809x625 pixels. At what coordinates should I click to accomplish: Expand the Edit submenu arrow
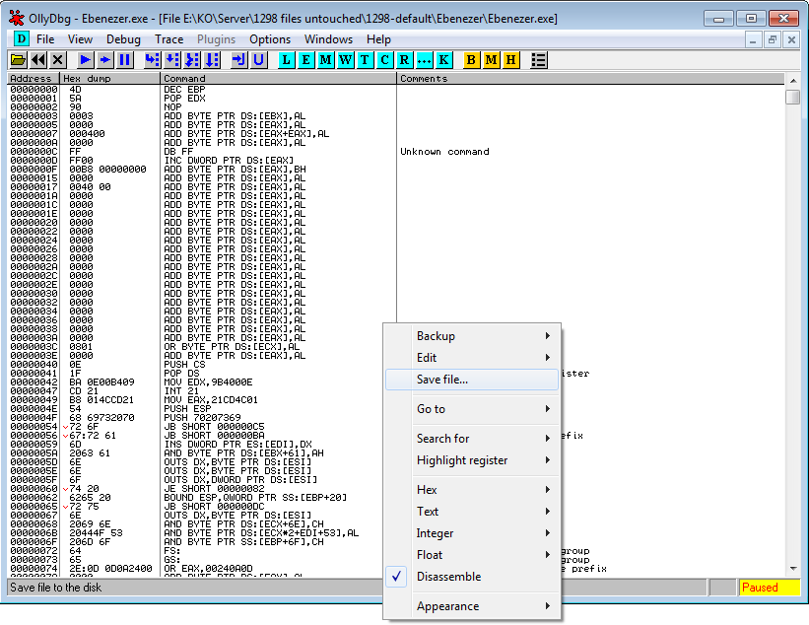(548, 358)
